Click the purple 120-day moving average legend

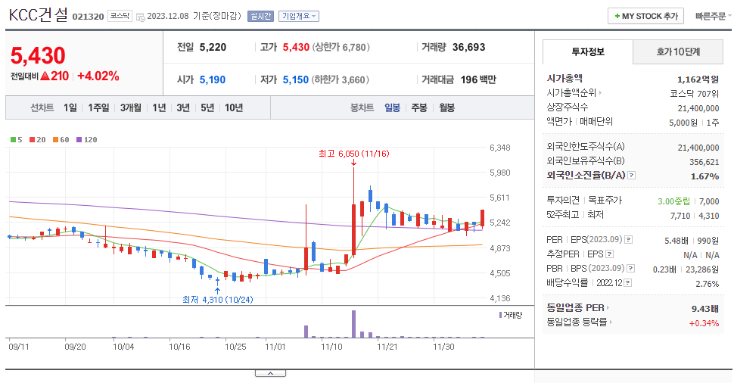click(86, 139)
